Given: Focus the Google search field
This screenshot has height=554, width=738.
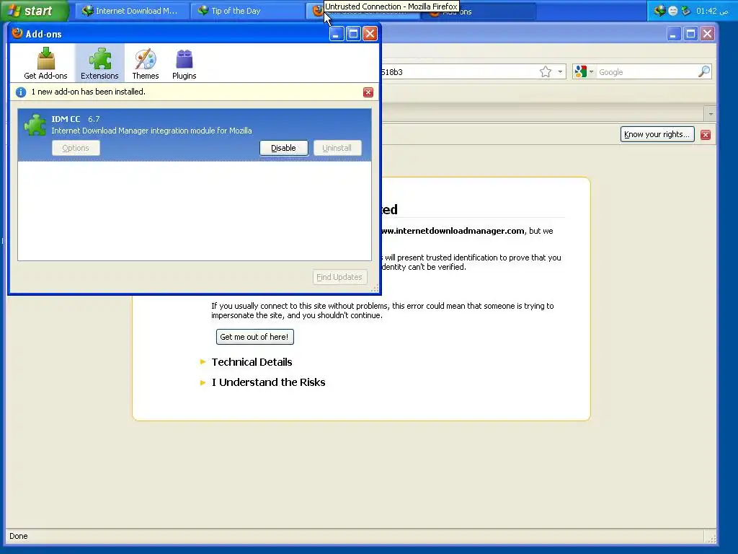Looking at the screenshot, I should pos(646,72).
